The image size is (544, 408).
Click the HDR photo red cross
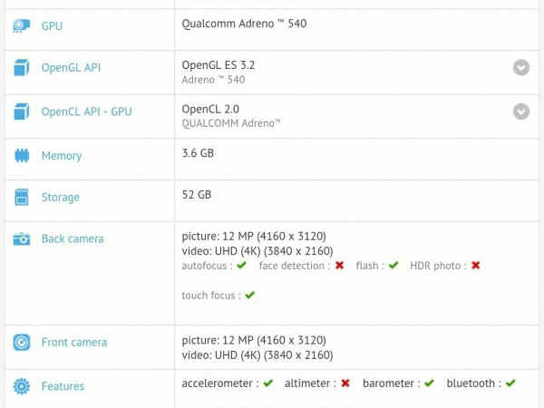[x=475, y=266]
